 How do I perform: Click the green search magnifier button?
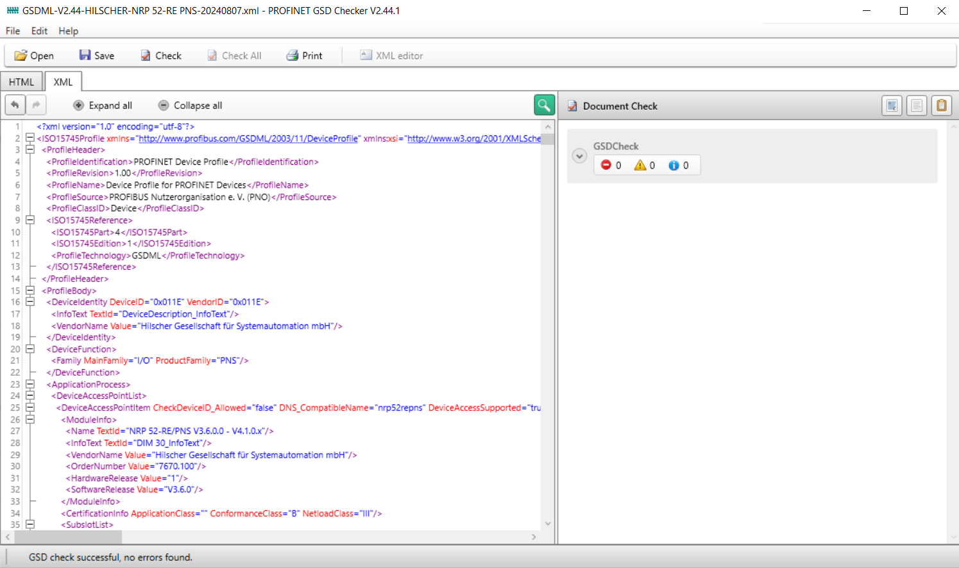544,105
